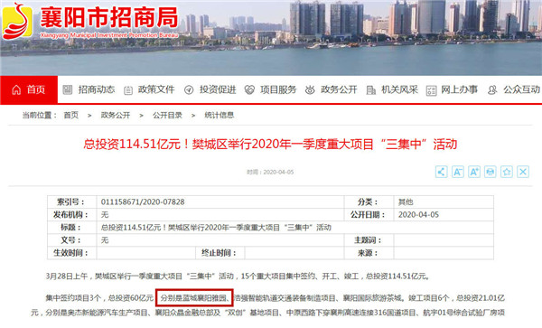The width and height of the screenshot is (542, 328).
Task: Click 政务公开 in the breadcrumb trail
Action: click(x=115, y=115)
